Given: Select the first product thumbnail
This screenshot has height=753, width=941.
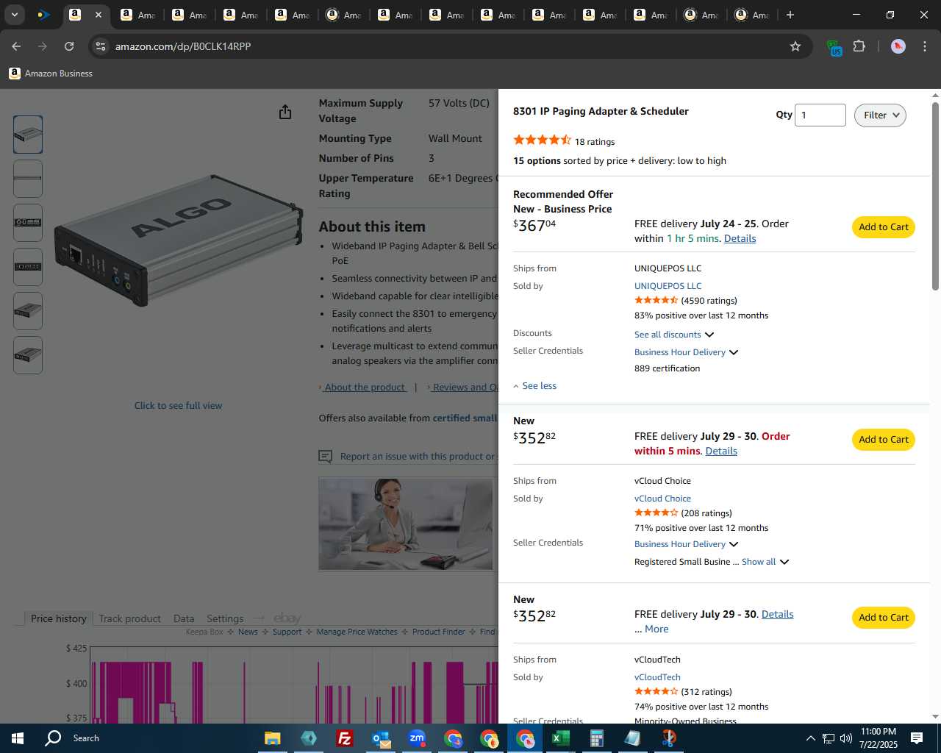Looking at the screenshot, I should click(x=28, y=135).
